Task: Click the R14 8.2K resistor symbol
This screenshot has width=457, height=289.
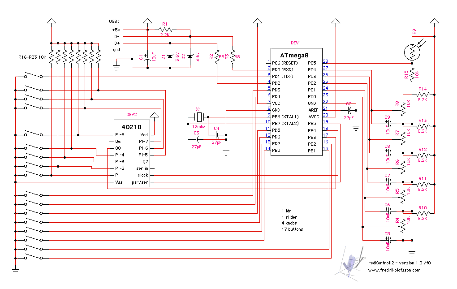Action: [422, 95]
